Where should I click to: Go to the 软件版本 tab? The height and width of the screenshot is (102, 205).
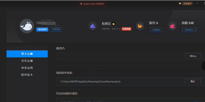[27, 75]
